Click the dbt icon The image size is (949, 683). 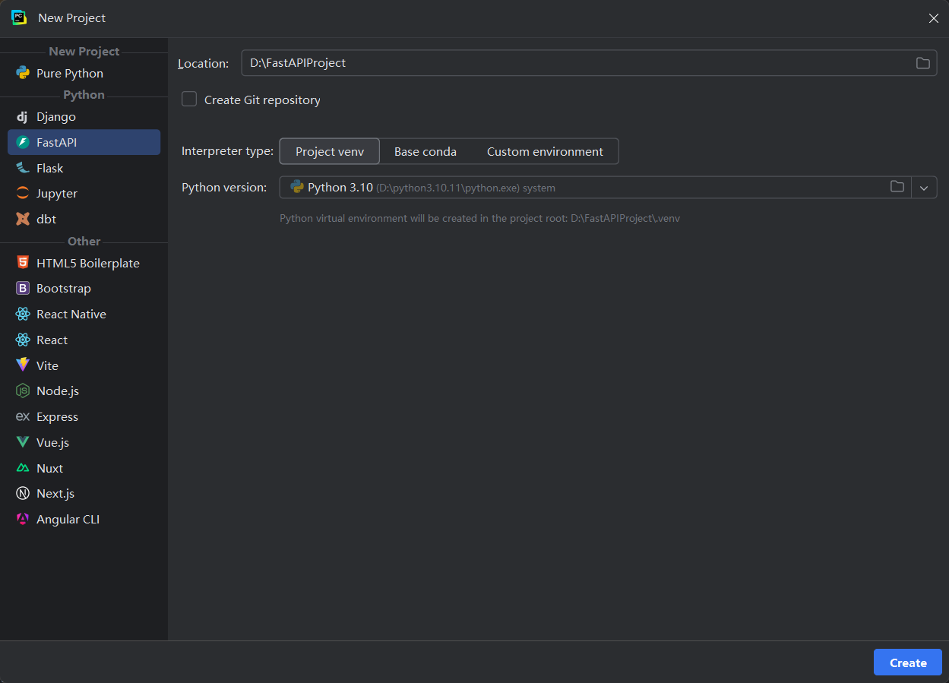[x=22, y=219]
